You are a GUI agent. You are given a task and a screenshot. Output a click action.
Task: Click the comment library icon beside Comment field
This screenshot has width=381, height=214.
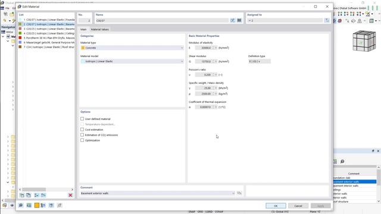click(x=239, y=193)
